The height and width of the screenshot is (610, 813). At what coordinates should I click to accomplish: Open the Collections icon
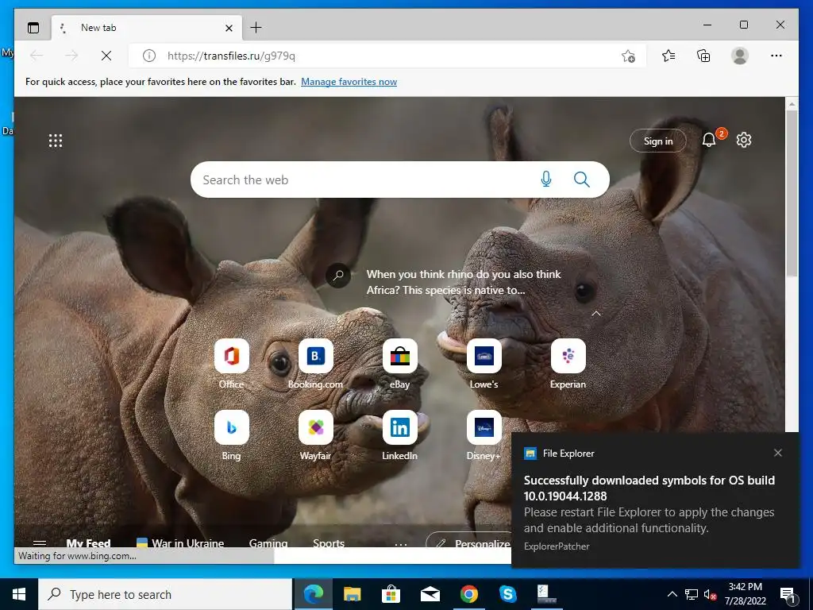(x=703, y=56)
